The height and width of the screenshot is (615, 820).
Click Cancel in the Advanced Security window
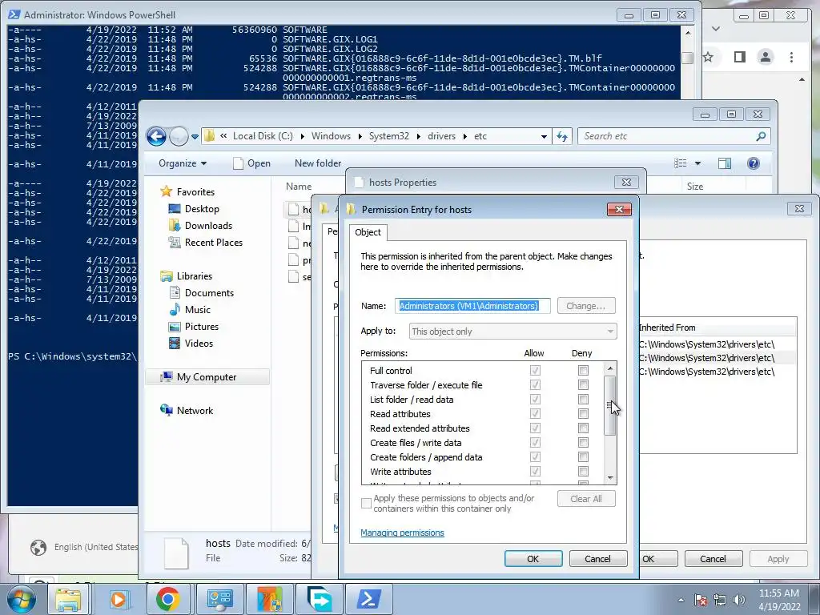click(713, 558)
